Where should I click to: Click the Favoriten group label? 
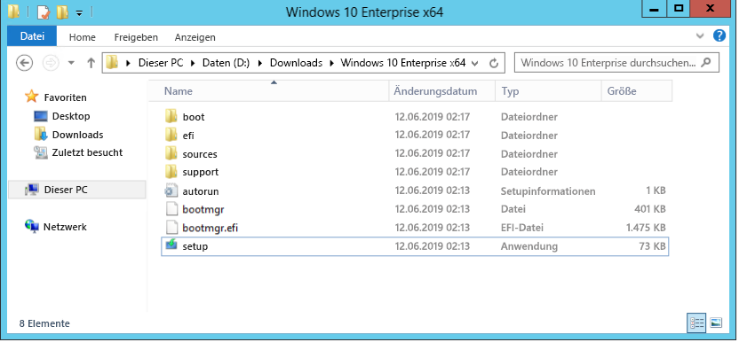[66, 97]
